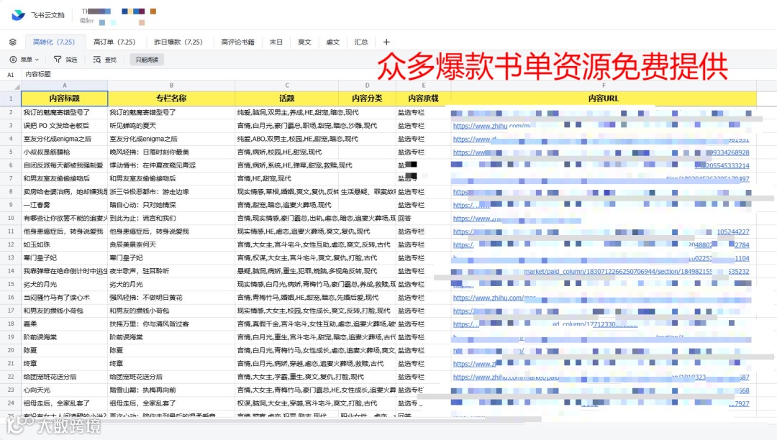This screenshot has height=440, width=777.
Task: Open the 昨日爆款 (7.25) sheet tab
Action: click(x=178, y=42)
